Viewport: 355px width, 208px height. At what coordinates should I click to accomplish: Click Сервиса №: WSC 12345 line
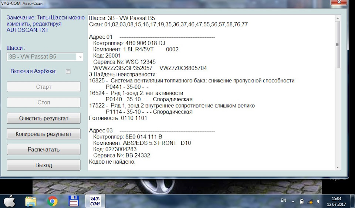click(x=124, y=62)
